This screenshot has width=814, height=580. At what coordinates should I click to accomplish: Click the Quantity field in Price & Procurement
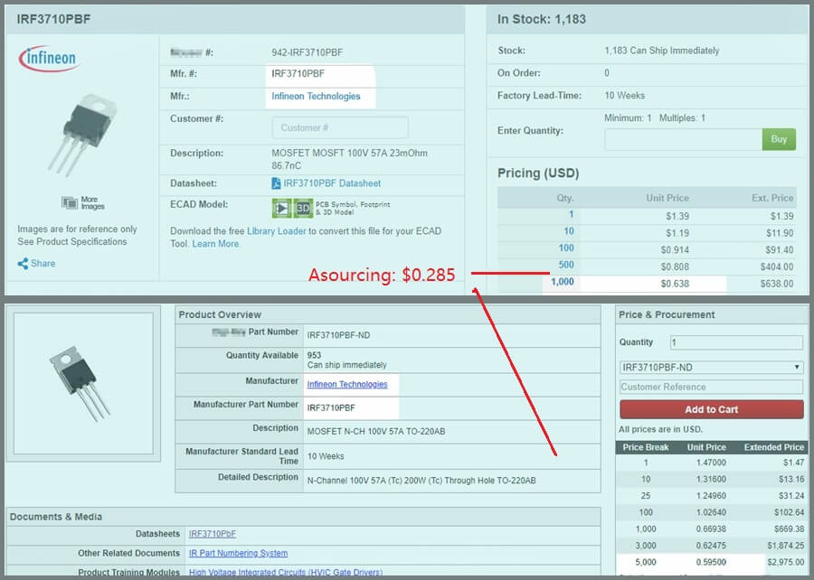[x=736, y=342]
